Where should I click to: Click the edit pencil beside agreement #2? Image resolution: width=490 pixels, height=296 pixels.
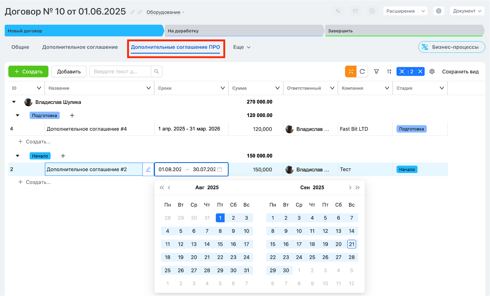148,169
